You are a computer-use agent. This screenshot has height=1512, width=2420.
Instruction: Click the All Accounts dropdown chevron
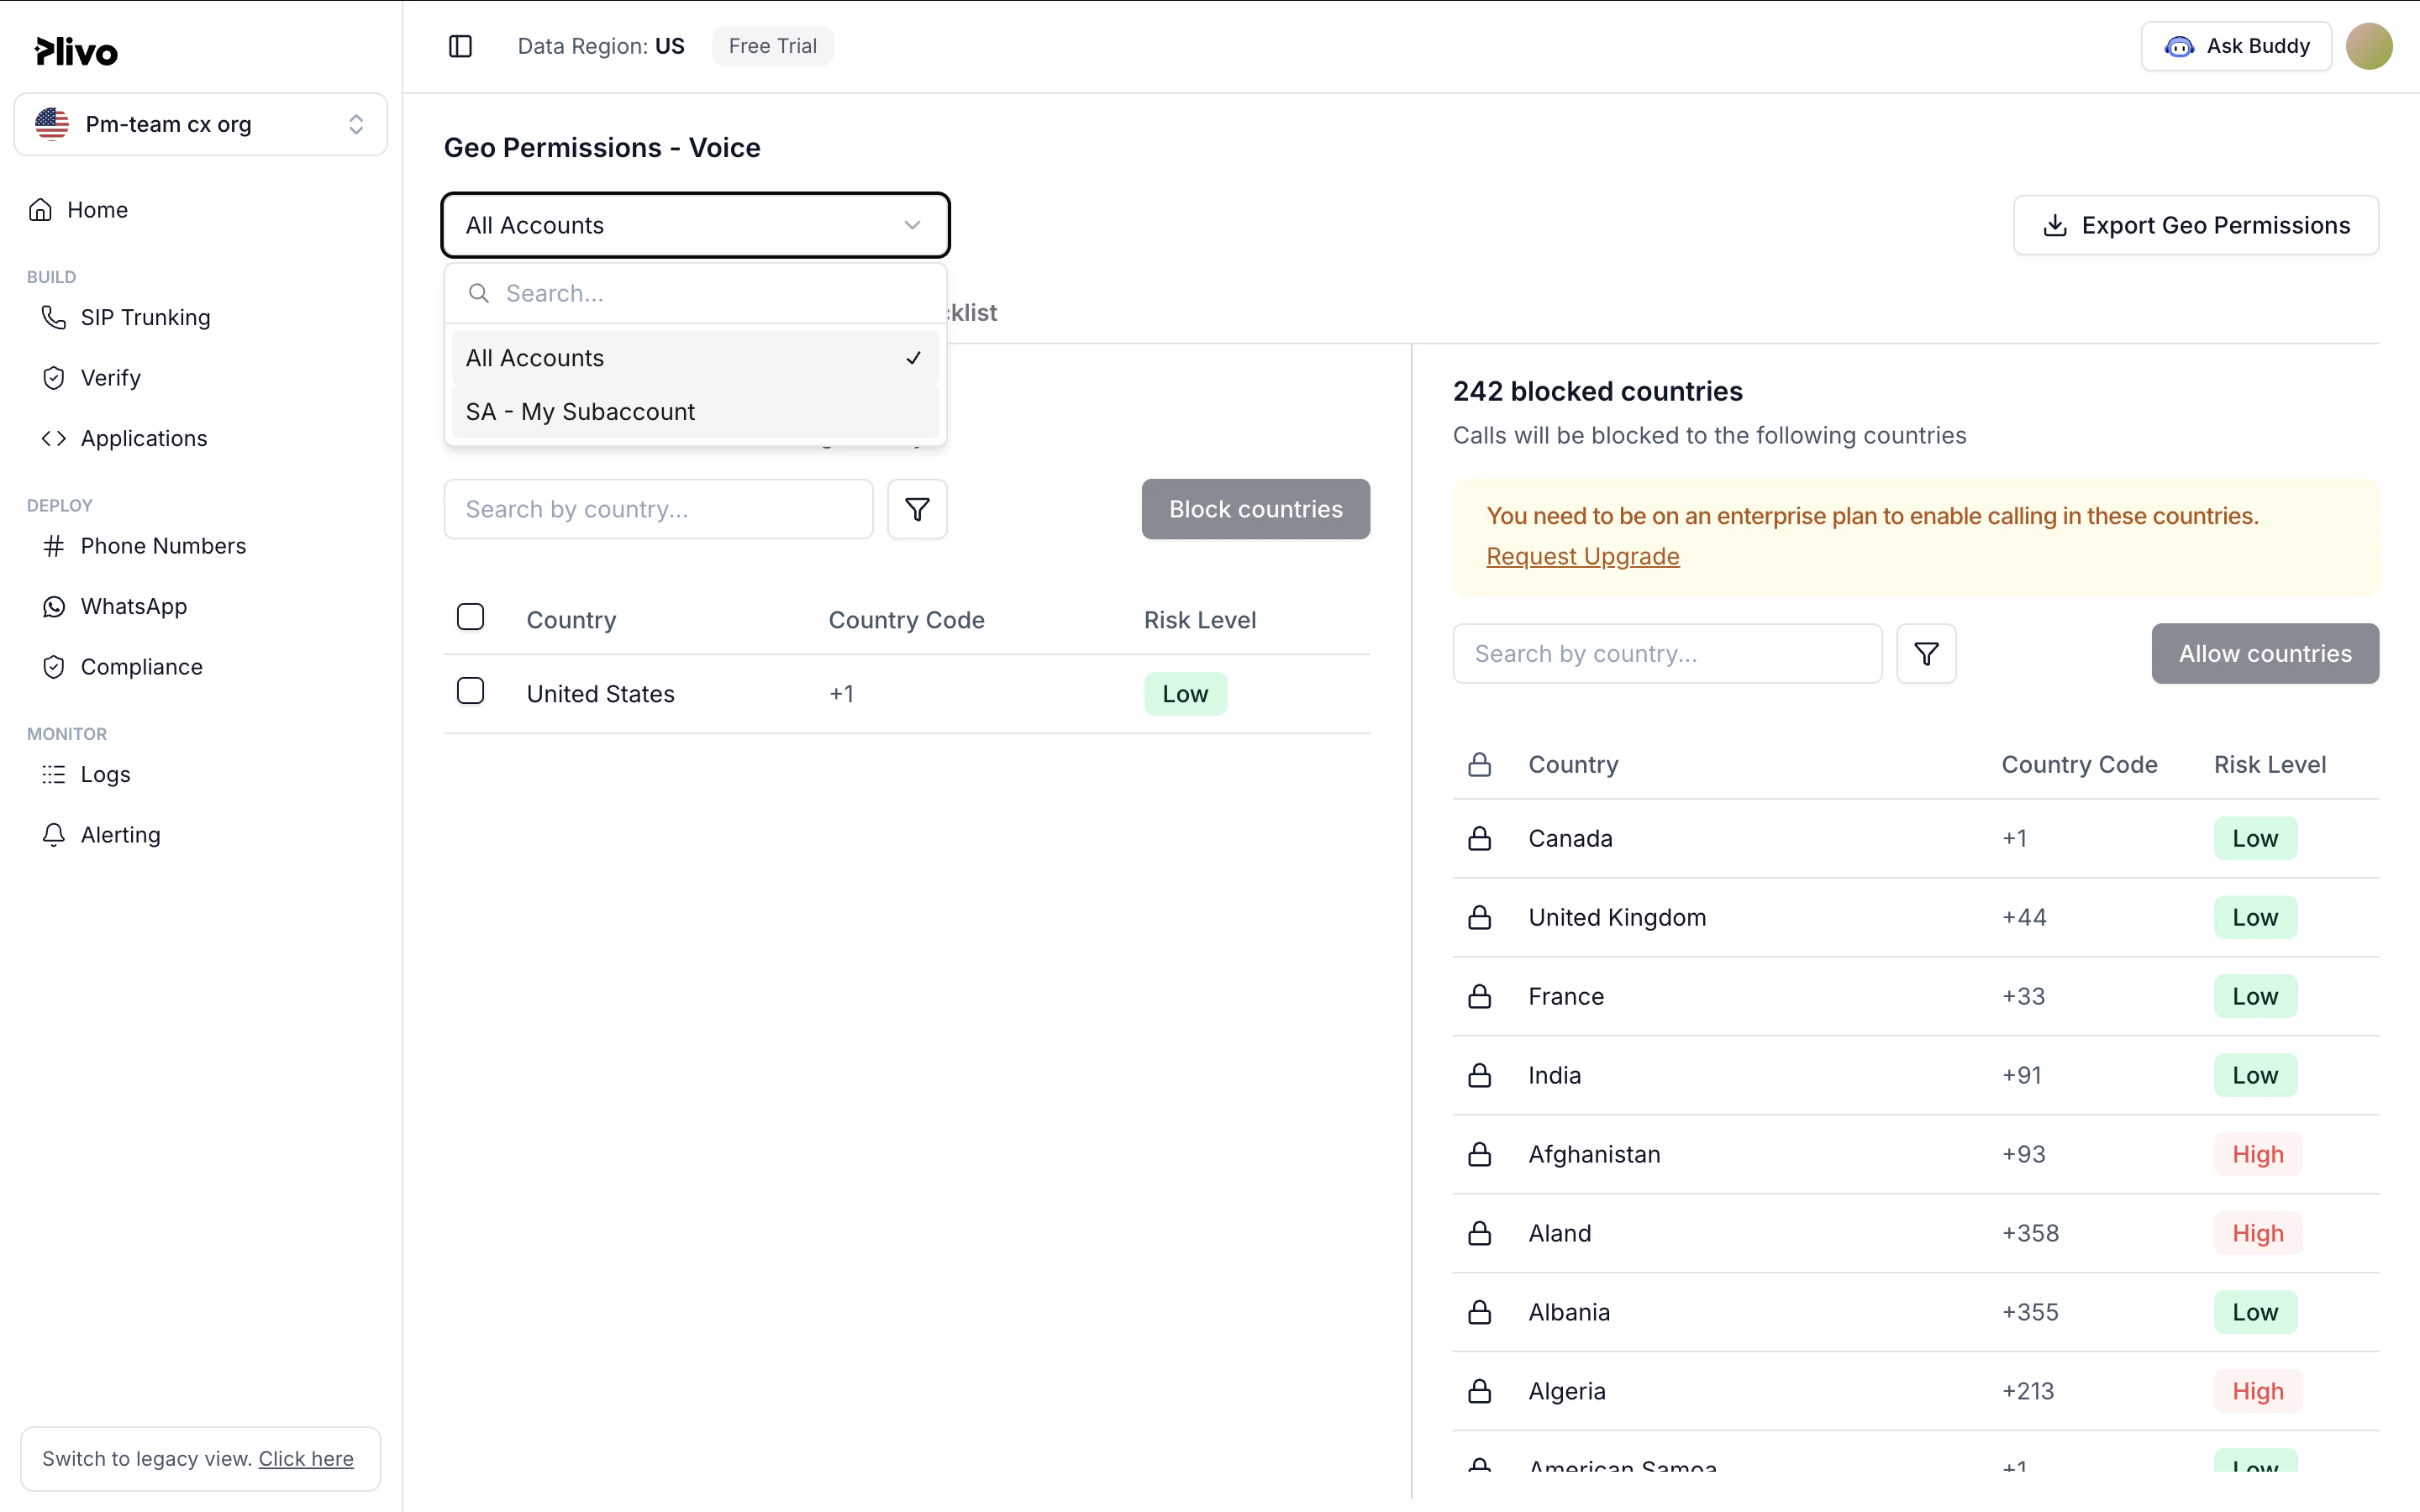[912, 225]
